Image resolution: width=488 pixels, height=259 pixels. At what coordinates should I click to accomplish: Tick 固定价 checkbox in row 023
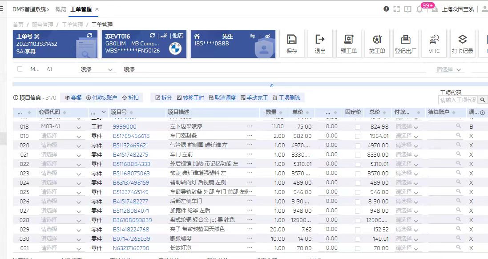tap(358, 174)
